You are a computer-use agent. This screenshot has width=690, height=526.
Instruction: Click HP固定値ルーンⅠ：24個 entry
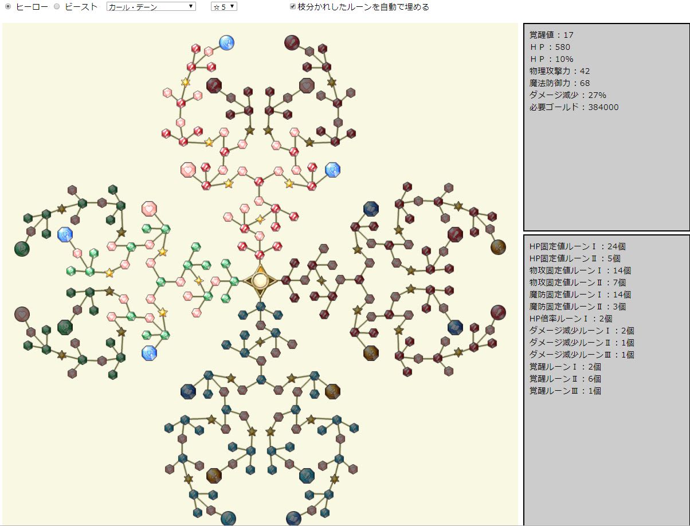[x=578, y=246]
